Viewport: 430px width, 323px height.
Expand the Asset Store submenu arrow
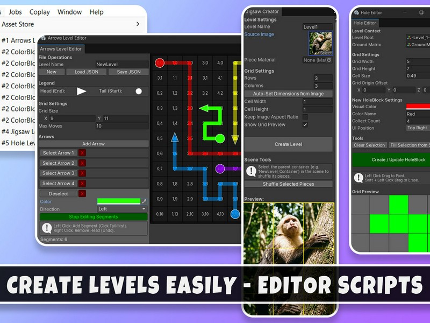point(138,24)
